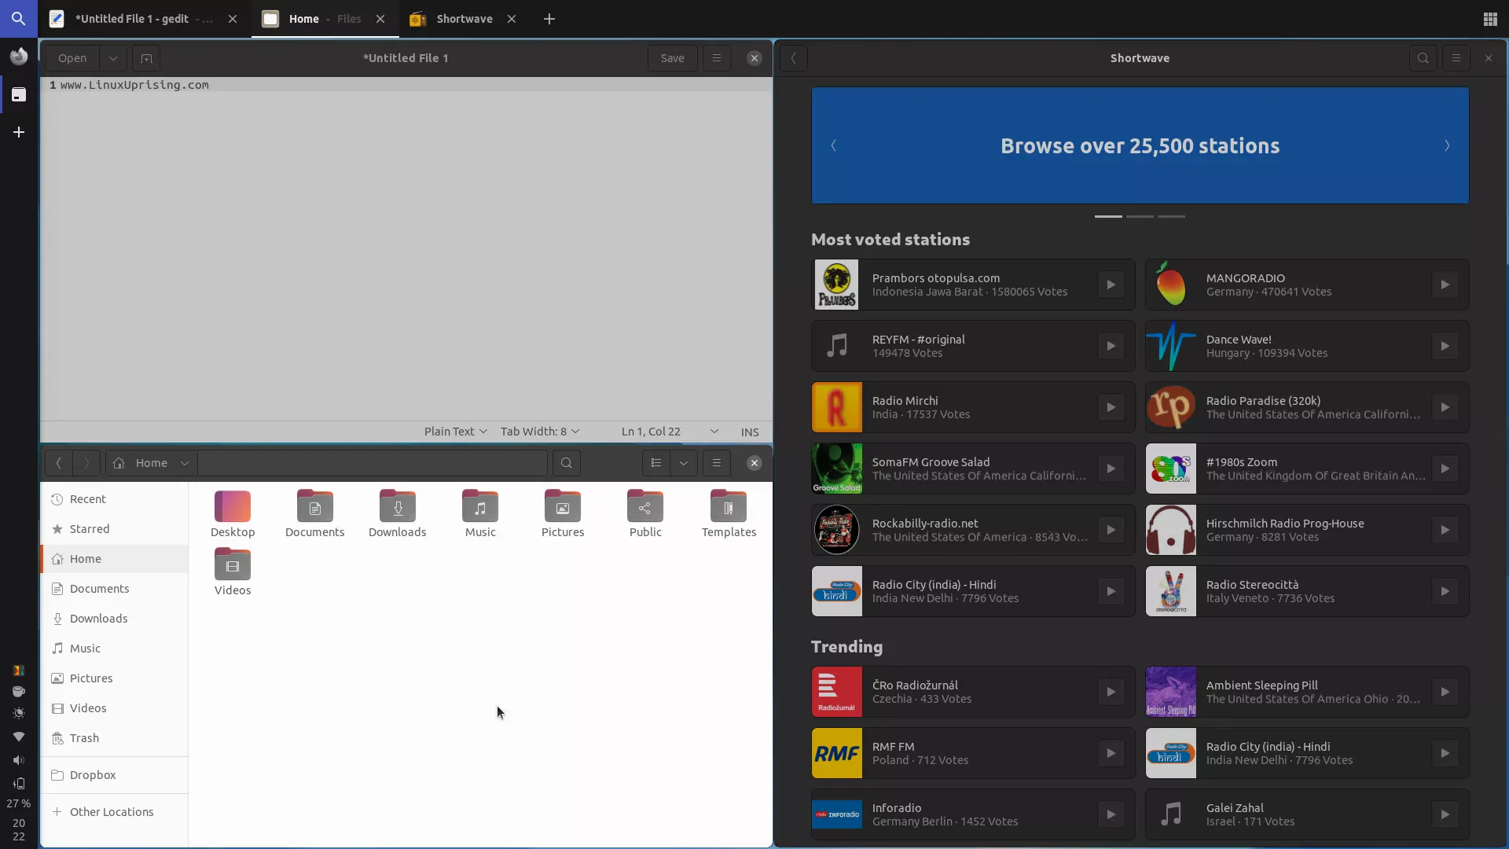Click the Save button in gedit

[672, 58]
